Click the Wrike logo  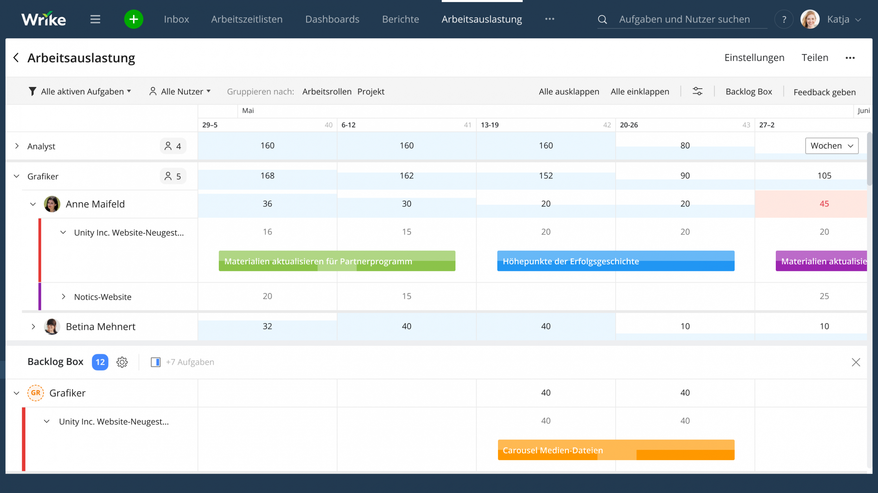44,19
